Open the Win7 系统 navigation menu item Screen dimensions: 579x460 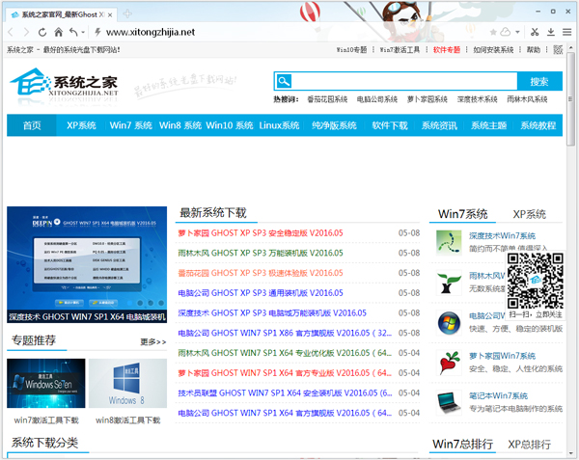pos(131,125)
